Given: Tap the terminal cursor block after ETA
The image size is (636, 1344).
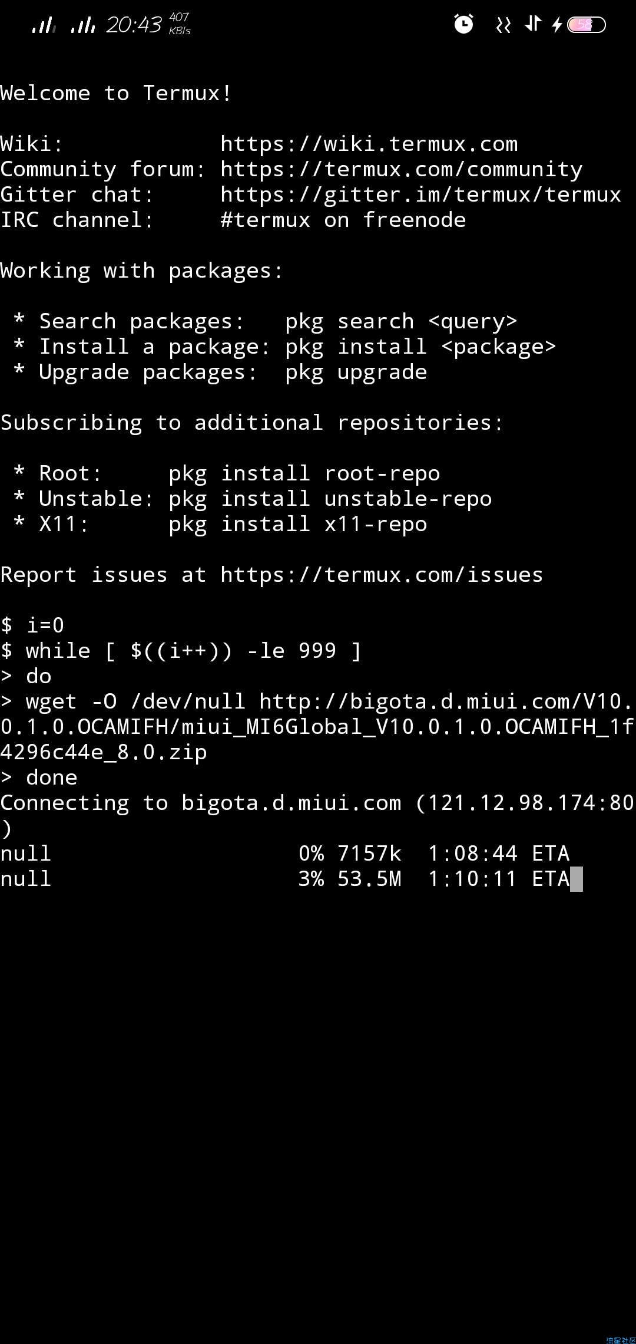Looking at the screenshot, I should (577, 879).
